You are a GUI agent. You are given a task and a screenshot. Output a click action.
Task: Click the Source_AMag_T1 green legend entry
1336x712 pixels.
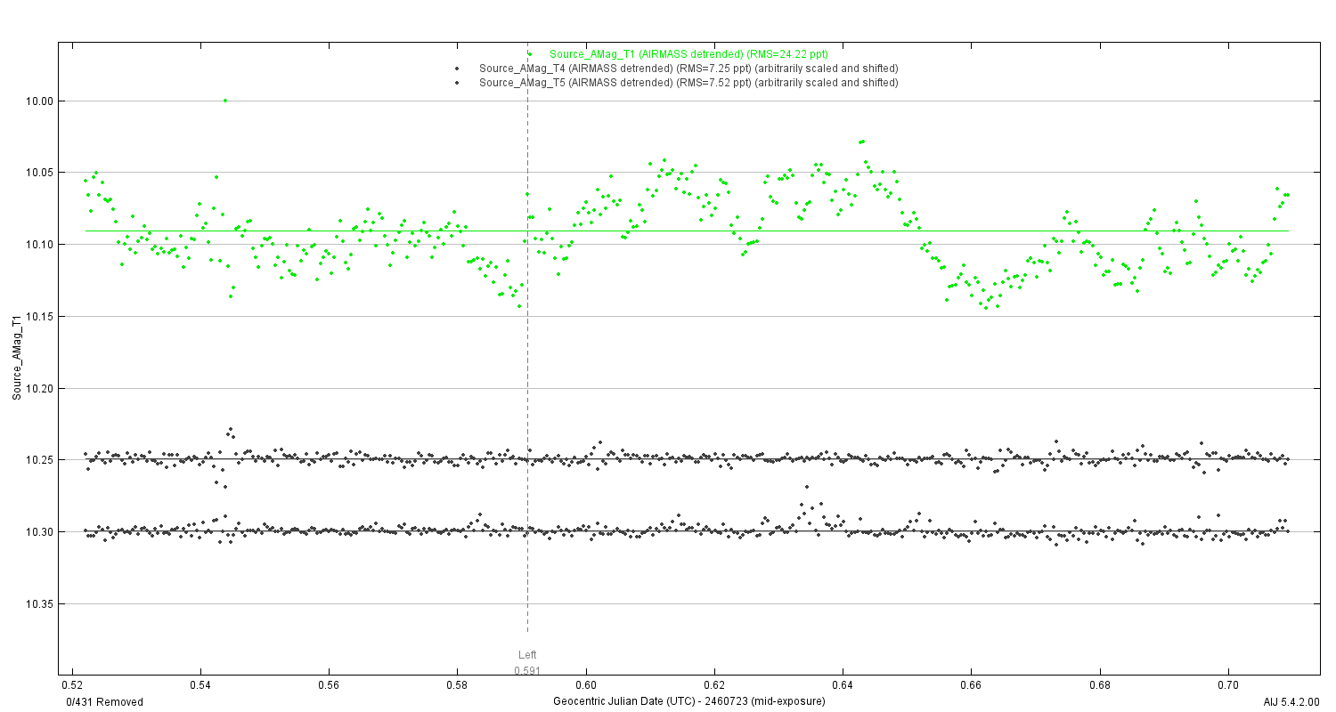click(x=688, y=54)
